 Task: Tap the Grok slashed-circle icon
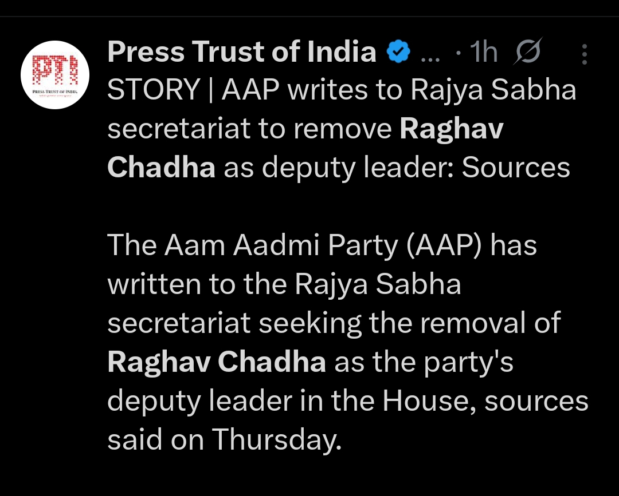click(x=528, y=53)
